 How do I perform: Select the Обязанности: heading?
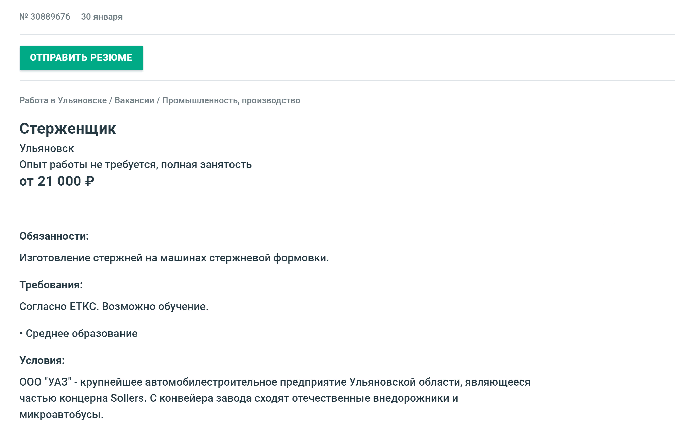click(54, 236)
